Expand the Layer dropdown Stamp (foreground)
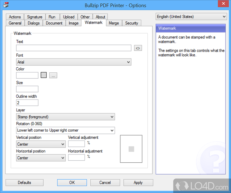 point(66,117)
